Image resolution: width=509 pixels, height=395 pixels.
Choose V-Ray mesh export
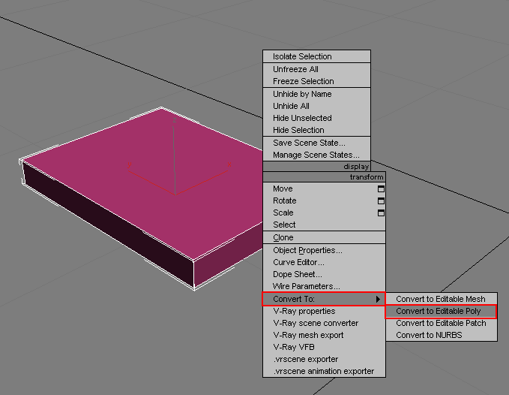(x=324, y=335)
